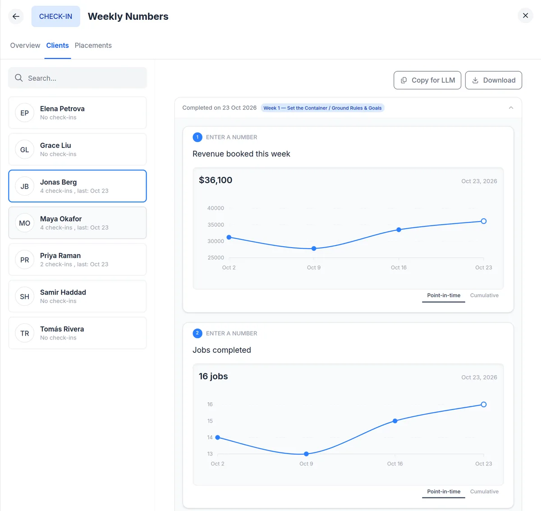This screenshot has width=541, height=511.
Task: Click the Weekly Numbers title
Action: [128, 16]
